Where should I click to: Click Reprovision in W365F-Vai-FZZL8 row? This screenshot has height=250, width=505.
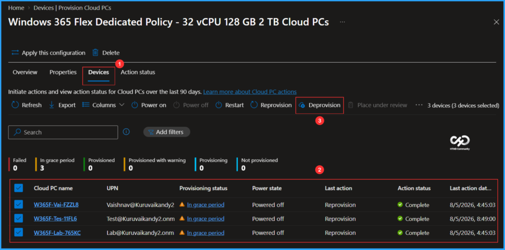pyautogui.click(x=340, y=205)
